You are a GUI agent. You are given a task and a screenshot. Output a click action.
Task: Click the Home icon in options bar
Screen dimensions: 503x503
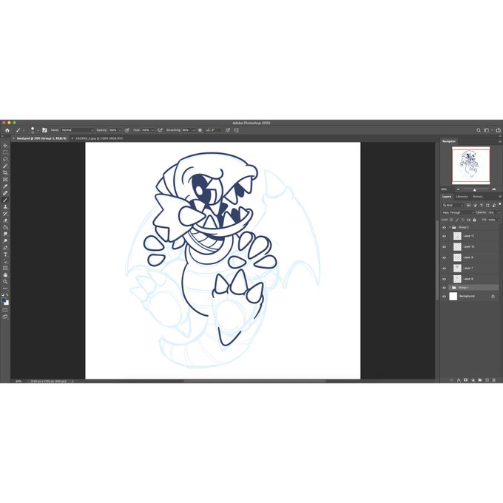coord(7,130)
